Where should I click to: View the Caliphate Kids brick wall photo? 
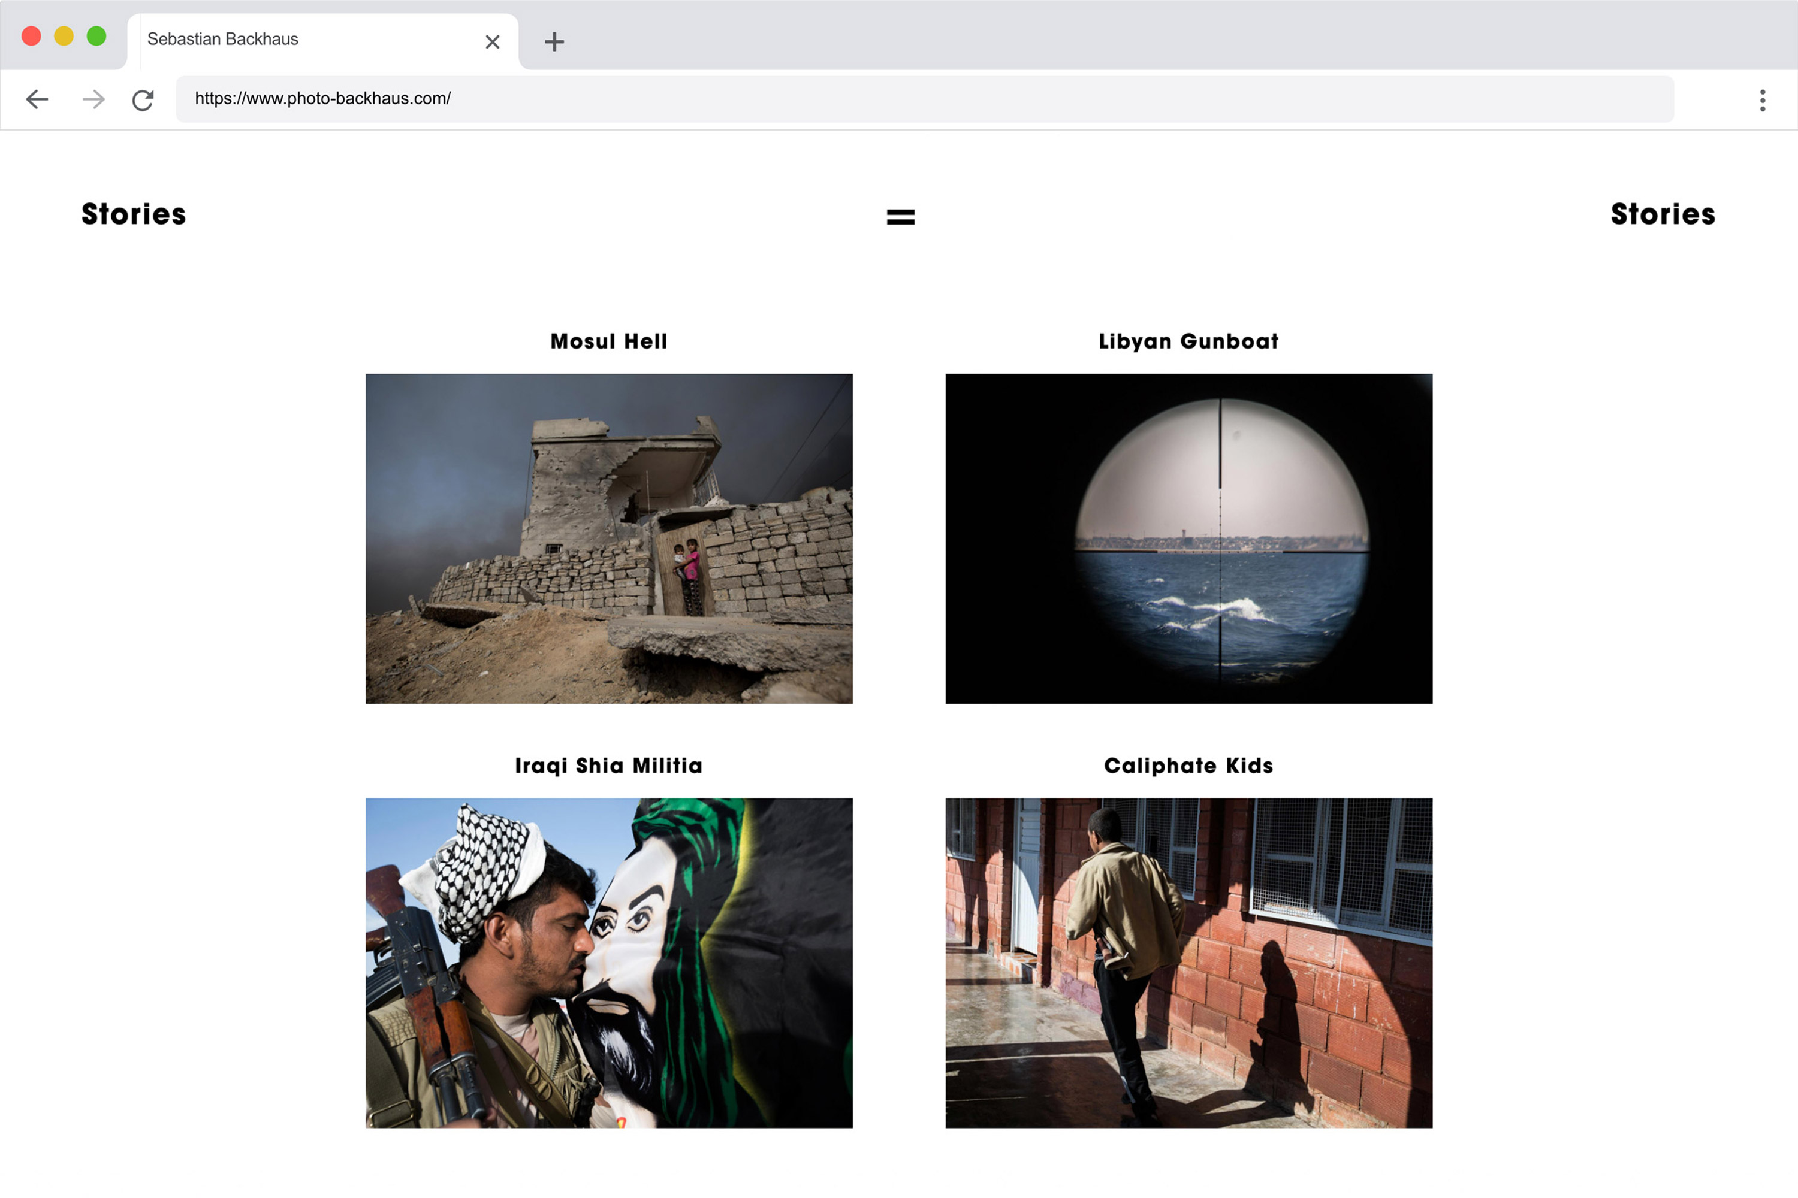1188,963
